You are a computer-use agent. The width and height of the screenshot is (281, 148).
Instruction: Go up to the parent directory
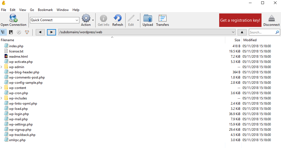242,32
